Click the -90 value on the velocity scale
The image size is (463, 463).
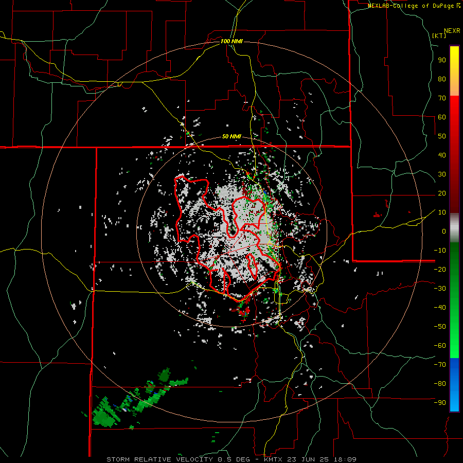(x=440, y=402)
